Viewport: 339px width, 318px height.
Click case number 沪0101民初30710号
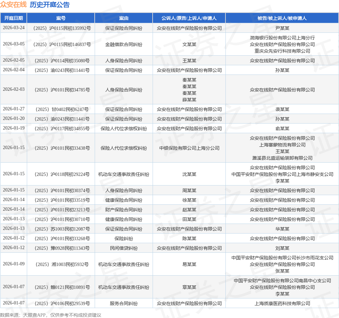tap(70, 219)
